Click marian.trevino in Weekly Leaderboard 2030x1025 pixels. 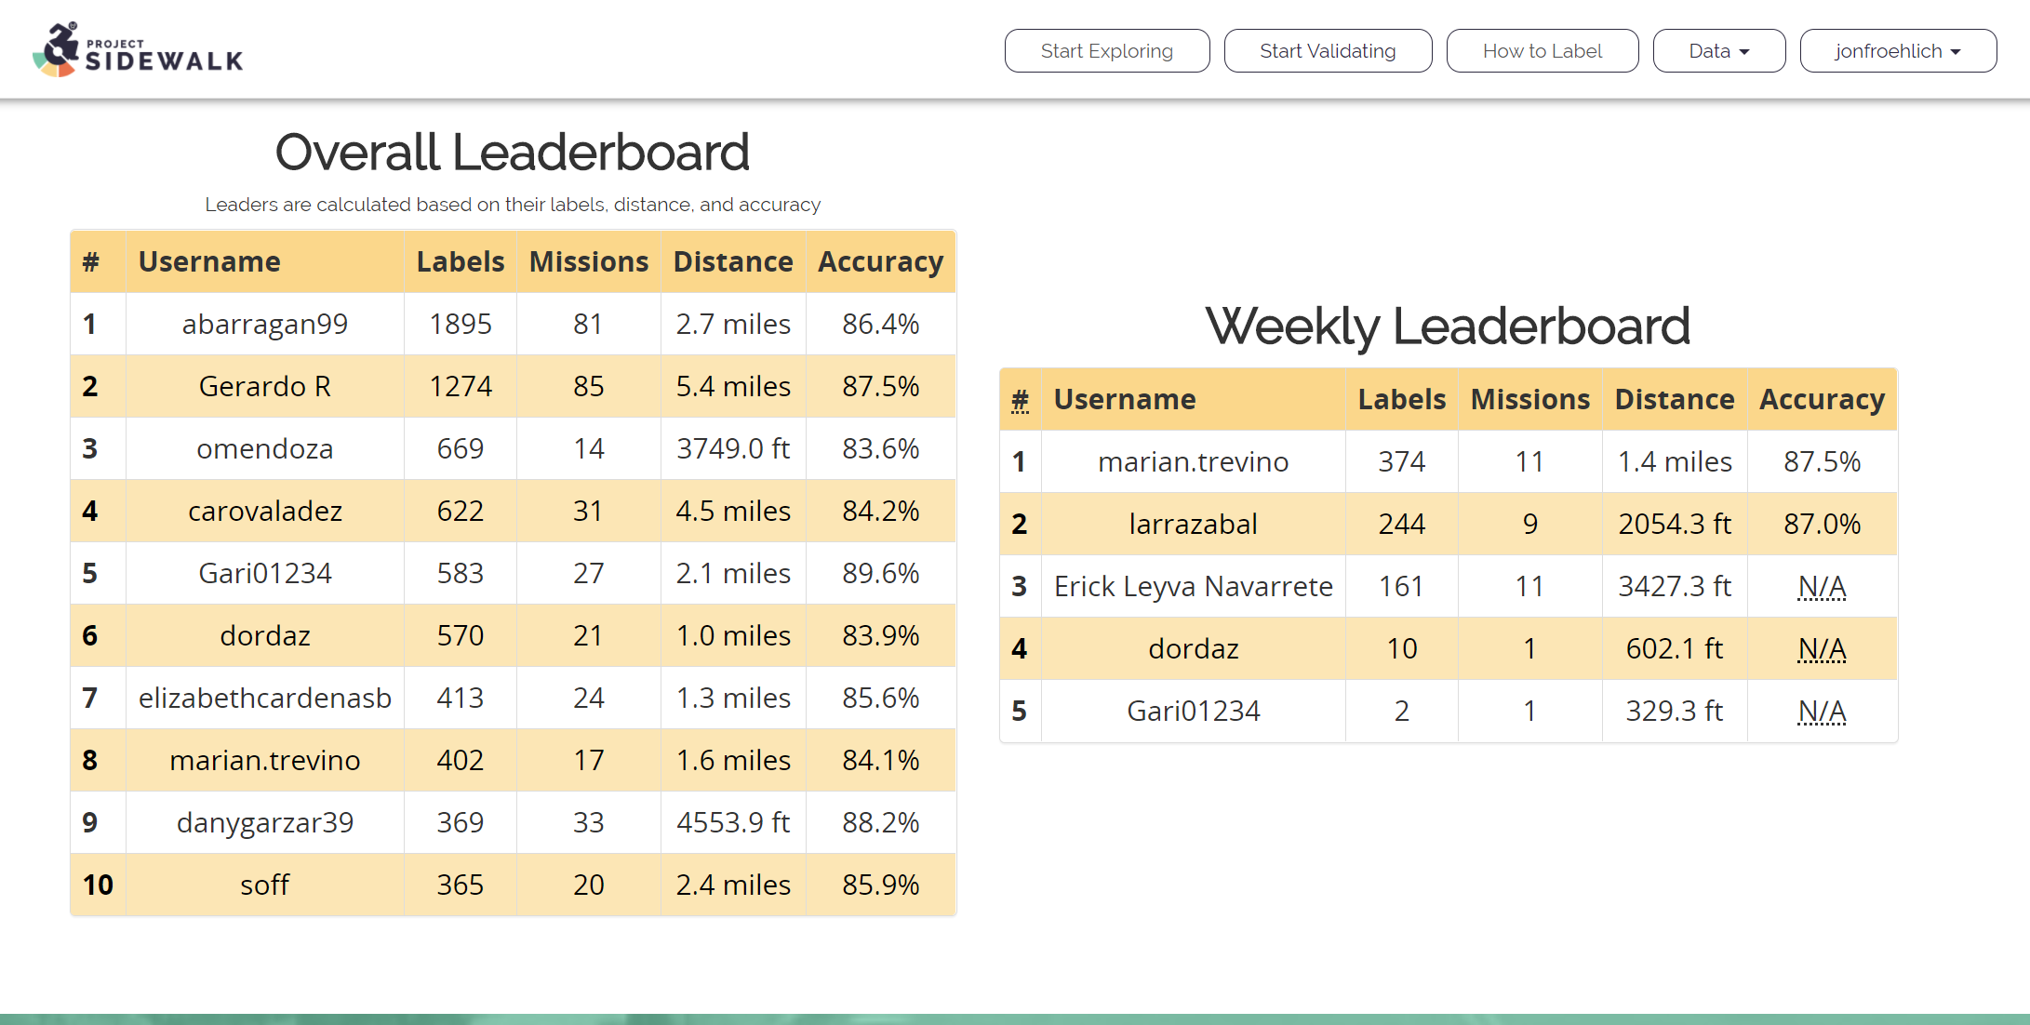(x=1194, y=462)
